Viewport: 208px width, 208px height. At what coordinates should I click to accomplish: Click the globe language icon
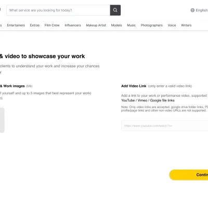point(192,10)
